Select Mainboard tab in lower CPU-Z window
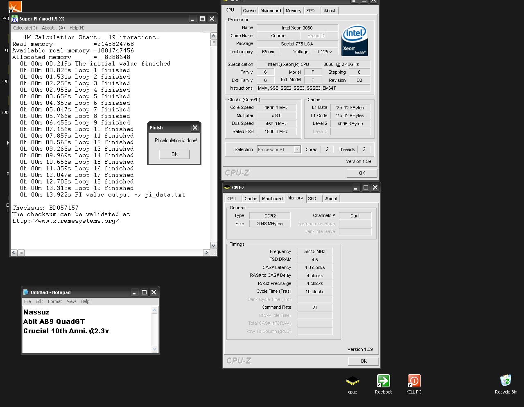The width and height of the screenshot is (524, 407). click(x=272, y=199)
